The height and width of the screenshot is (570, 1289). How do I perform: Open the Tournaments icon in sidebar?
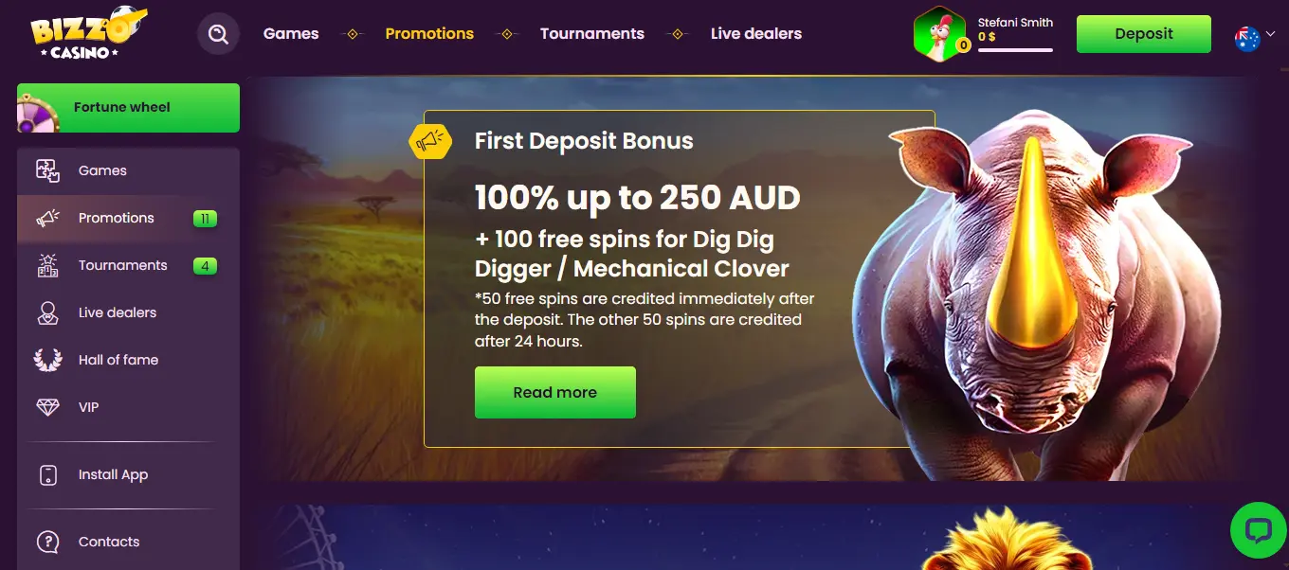[x=47, y=265]
